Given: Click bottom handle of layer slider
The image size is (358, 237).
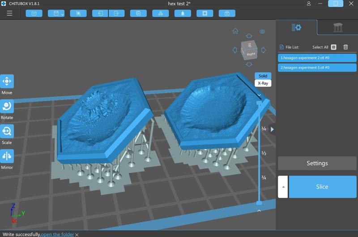Looking at the screenshot, I should pos(259,203).
